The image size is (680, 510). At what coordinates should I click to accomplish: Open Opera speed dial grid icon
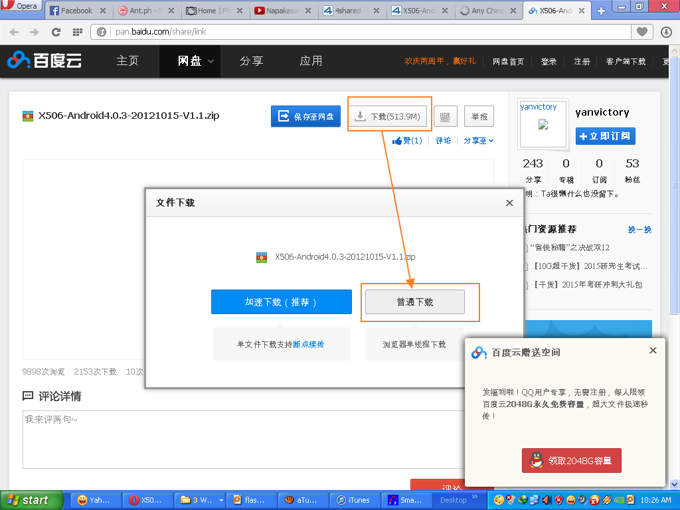[x=78, y=32]
